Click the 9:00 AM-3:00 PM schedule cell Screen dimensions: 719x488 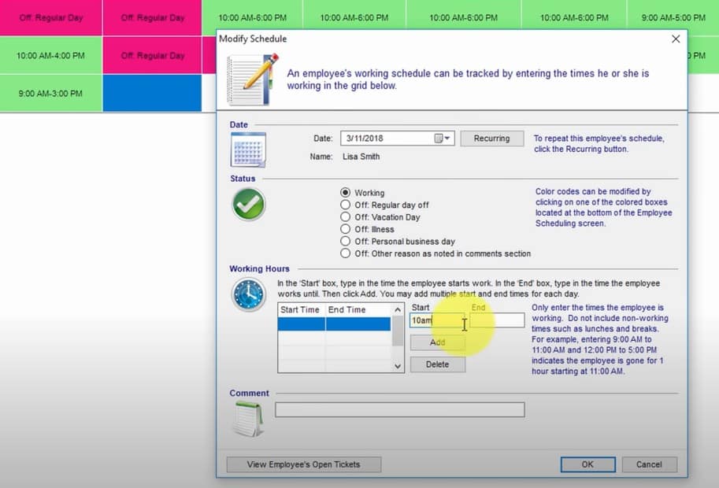50,94
